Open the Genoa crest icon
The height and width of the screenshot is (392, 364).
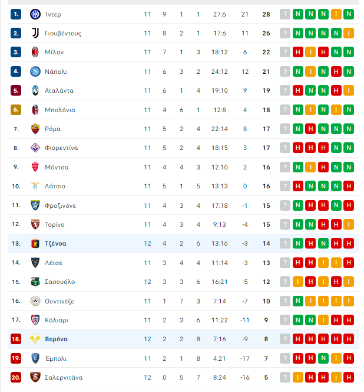click(x=35, y=243)
